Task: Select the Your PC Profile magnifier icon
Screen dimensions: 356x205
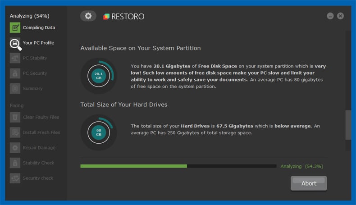Action: (x=15, y=44)
